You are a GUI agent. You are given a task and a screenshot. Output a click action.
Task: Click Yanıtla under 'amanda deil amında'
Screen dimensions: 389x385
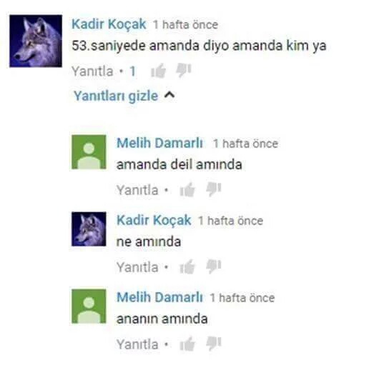pos(137,190)
